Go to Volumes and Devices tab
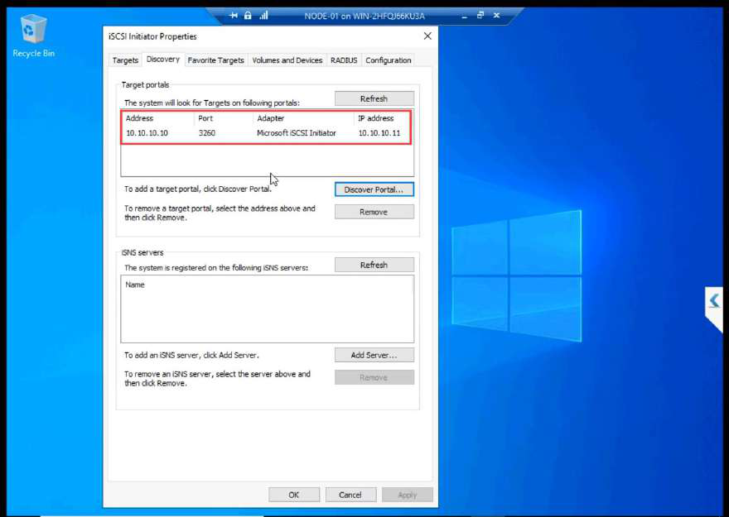The width and height of the screenshot is (729, 517). pyautogui.click(x=287, y=60)
